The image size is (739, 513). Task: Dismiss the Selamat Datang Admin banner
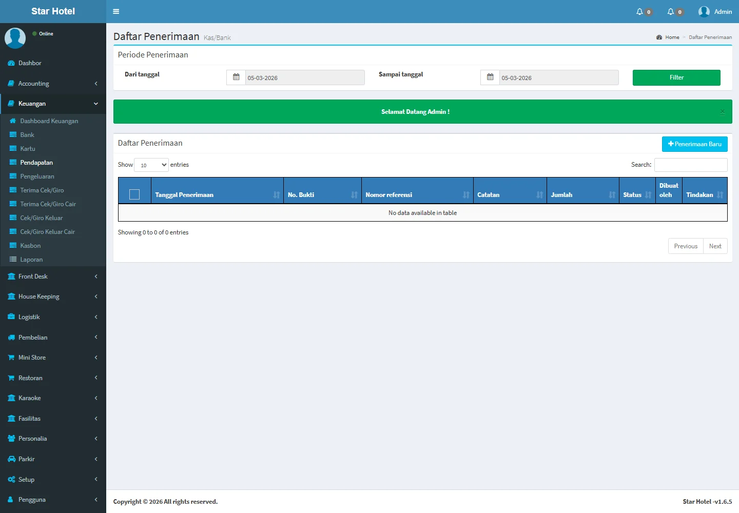[722, 112]
